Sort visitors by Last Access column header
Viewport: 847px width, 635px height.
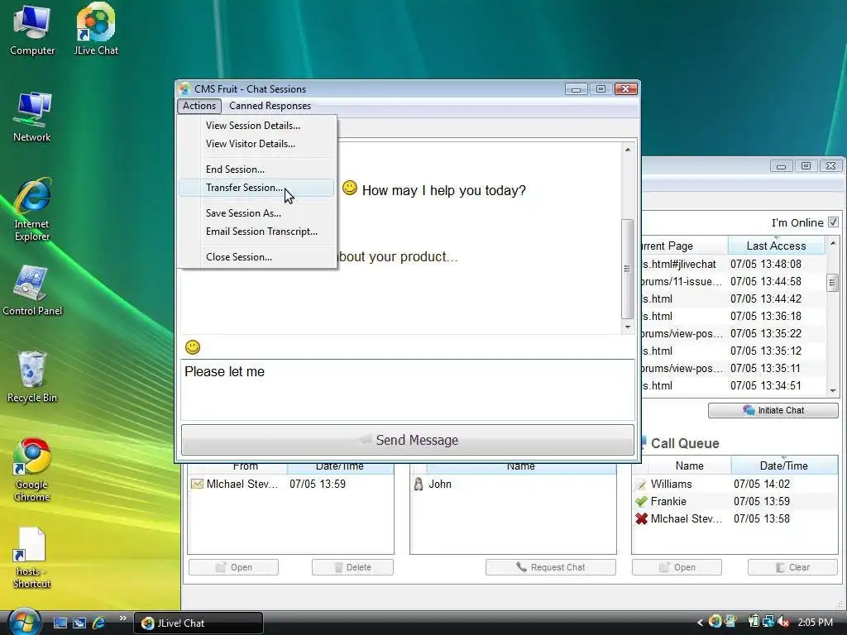776,246
